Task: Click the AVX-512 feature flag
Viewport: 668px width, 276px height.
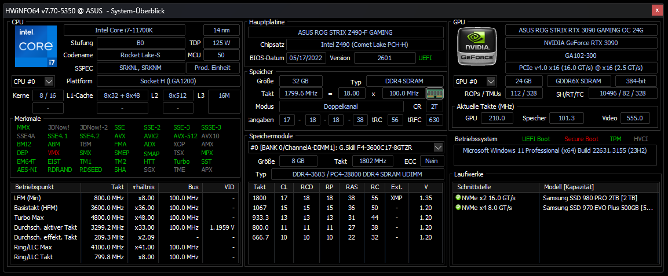Action: coord(185,136)
